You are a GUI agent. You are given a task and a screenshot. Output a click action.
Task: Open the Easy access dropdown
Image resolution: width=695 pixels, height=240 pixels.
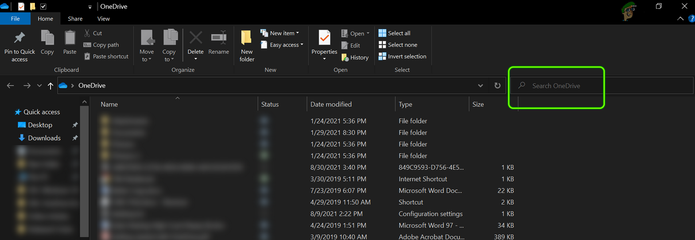[x=282, y=45]
